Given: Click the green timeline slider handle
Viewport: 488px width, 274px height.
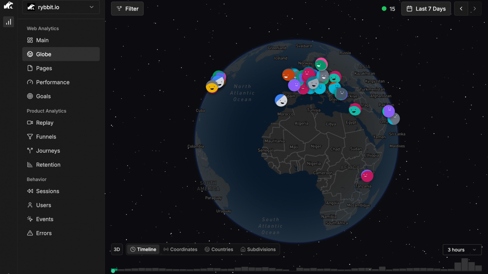Looking at the screenshot, I should click(113, 271).
